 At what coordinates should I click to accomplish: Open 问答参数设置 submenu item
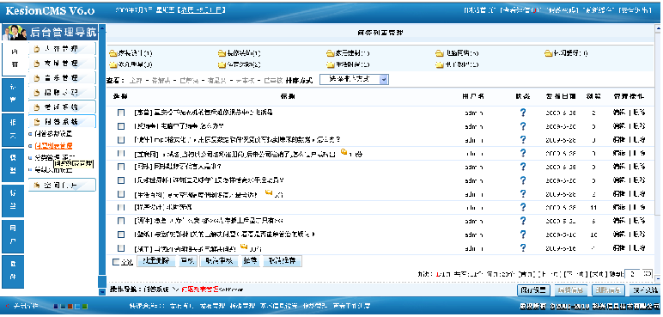[x=53, y=134]
